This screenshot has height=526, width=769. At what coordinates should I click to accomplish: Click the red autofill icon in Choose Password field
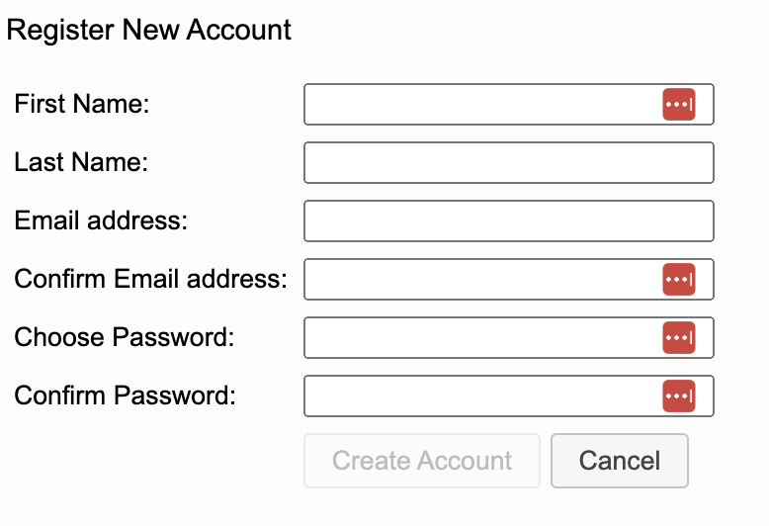679,337
